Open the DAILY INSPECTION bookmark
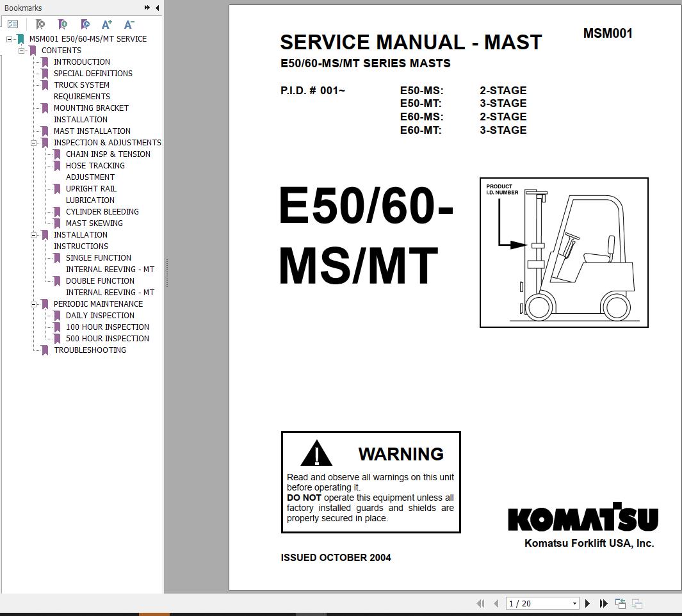The height and width of the screenshot is (616, 682). pos(100,315)
